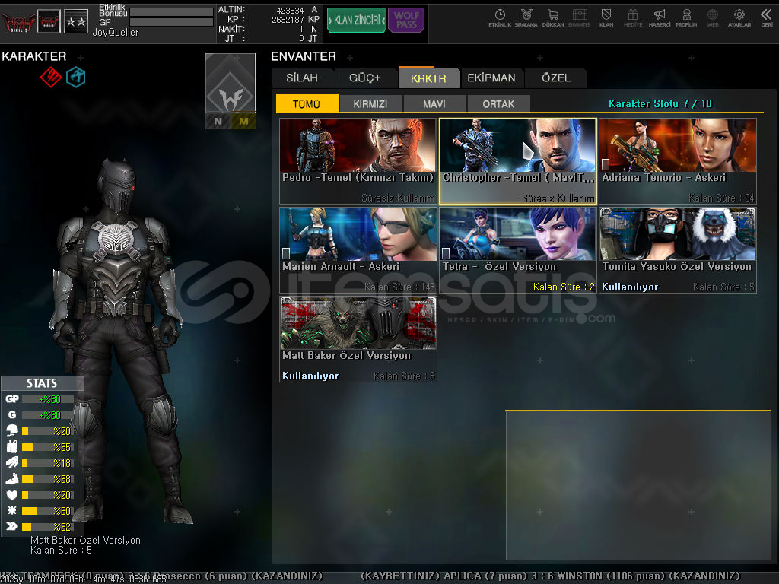Screen dimensions: 779x584
Task: Open the Profilim profile icon
Action: (x=686, y=17)
